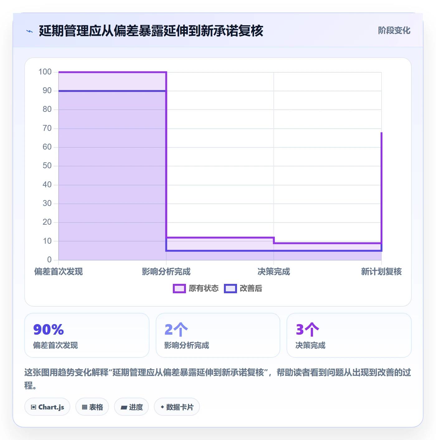Select the Chart.js tag pill

[x=47, y=407]
